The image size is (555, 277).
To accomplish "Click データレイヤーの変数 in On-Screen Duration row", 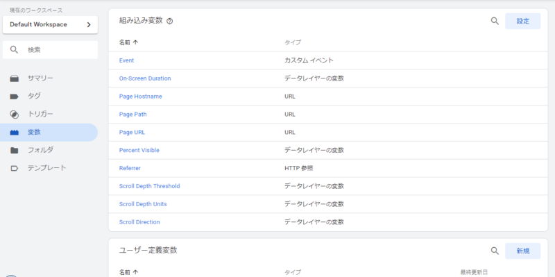I will click(x=314, y=78).
